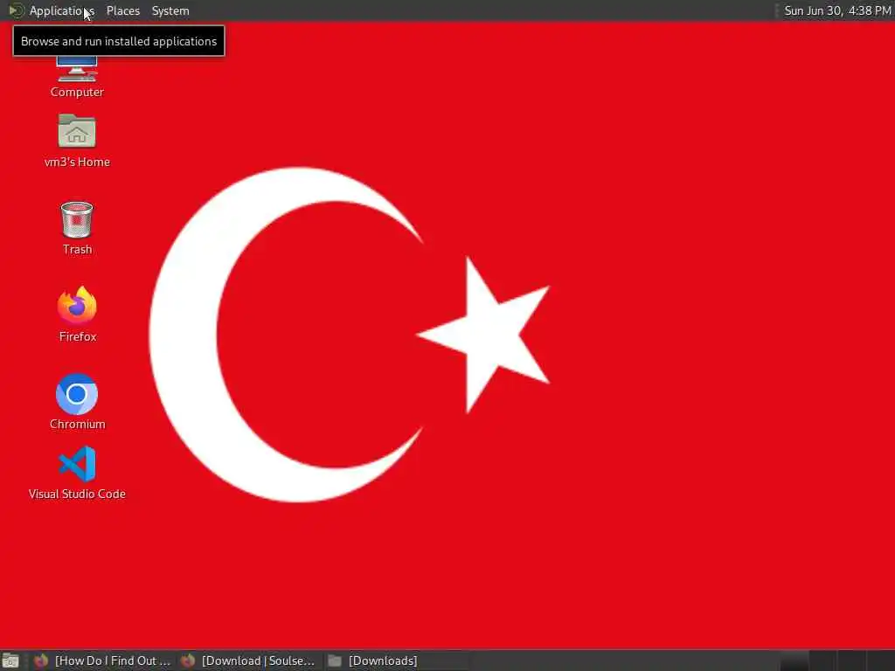Image resolution: width=895 pixels, height=671 pixels.
Task: Open the Applications menu
Action: [x=62, y=10]
